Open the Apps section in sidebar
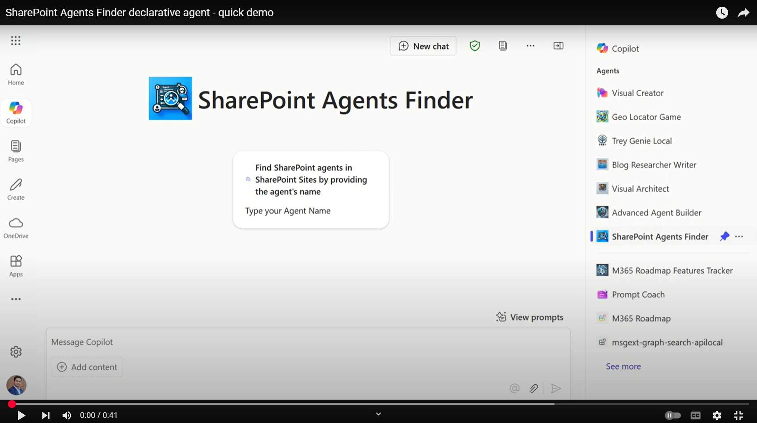 (16, 265)
